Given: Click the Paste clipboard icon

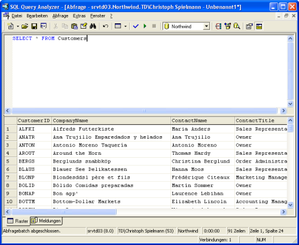Looking at the screenshot, I should [74, 26].
